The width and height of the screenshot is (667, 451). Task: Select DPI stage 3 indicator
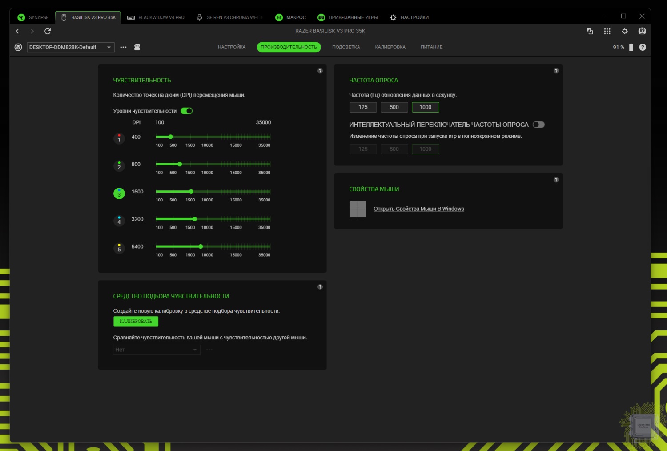coord(119,193)
